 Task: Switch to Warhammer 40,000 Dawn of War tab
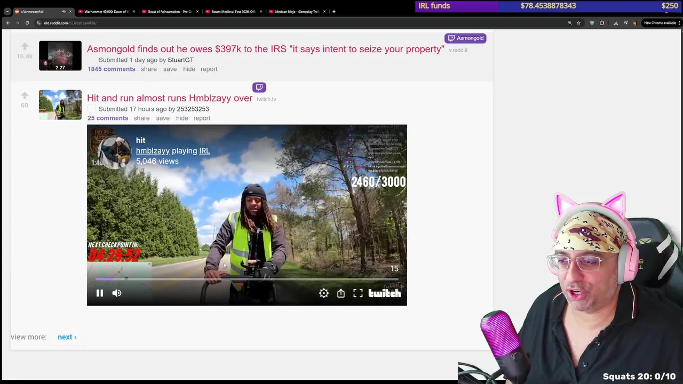pyautogui.click(x=106, y=11)
